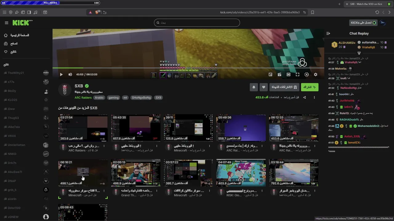
Task: Open video player settings gear
Action: point(316,75)
